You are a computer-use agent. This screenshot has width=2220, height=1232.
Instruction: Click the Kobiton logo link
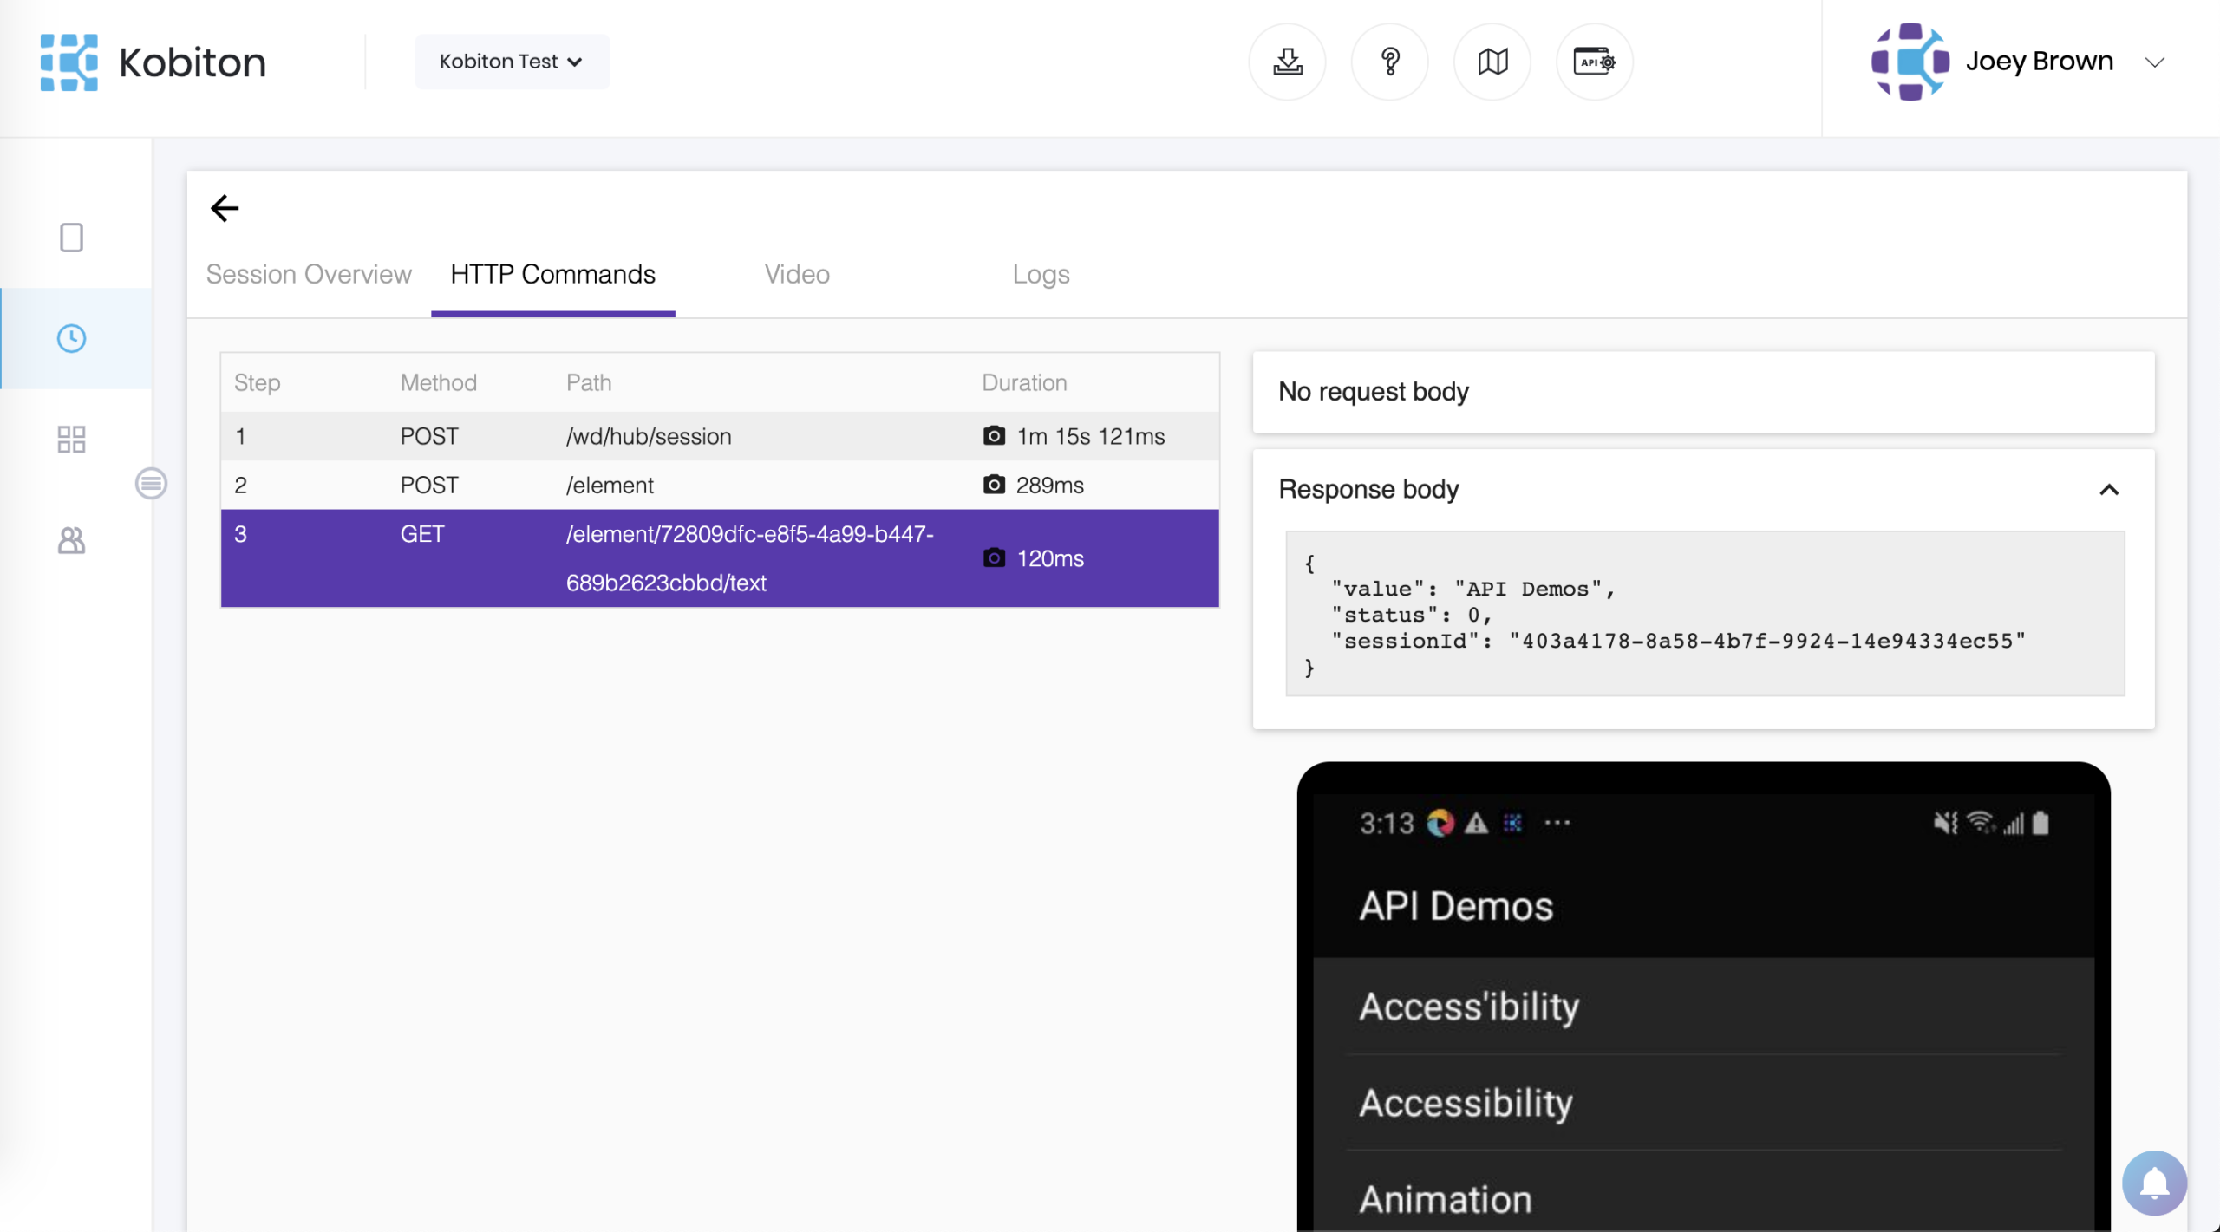(x=153, y=62)
